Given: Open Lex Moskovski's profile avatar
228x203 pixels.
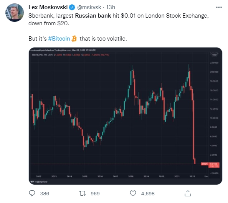Looking at the screenshot, I should pos(15,13).
